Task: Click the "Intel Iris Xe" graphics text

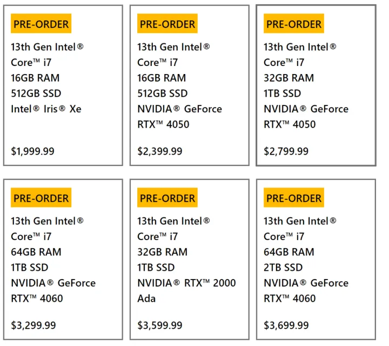Action: tap(46, 109)
